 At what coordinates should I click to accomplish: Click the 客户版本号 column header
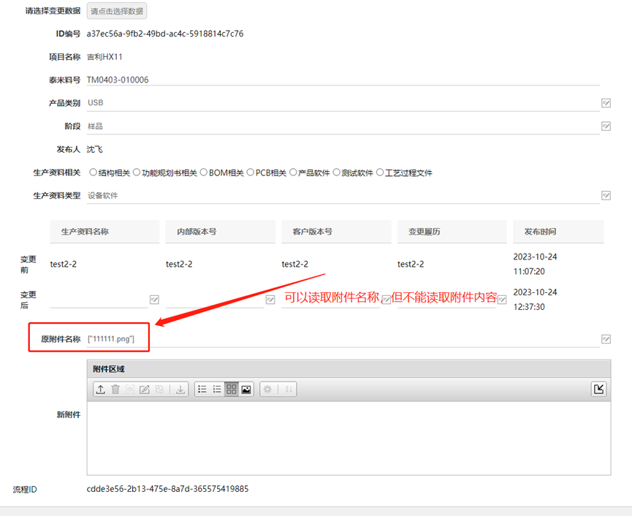337,232
